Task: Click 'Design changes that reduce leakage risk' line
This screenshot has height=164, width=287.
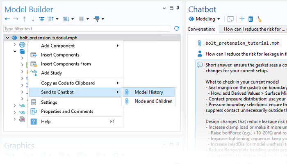Action: 245,121
